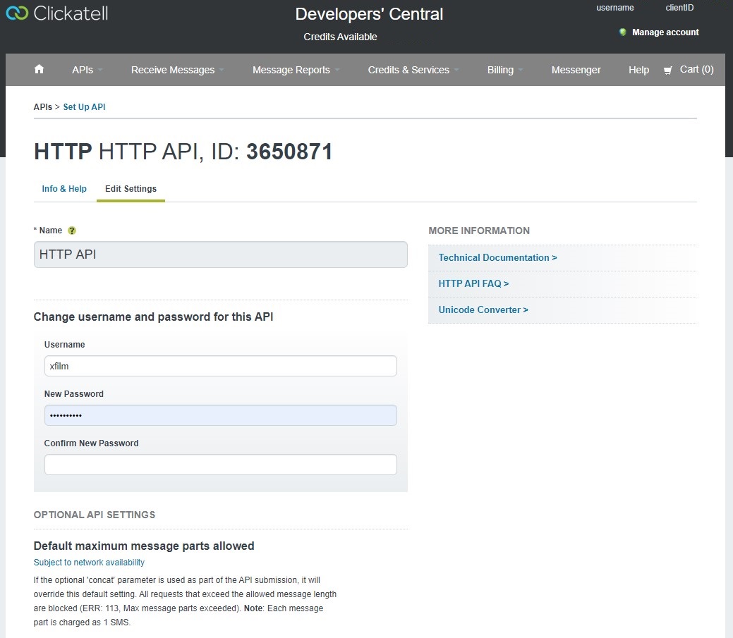Screen dimensions: 733x638
Task: Open the Help menu item
Action: (x=638, y=70)
